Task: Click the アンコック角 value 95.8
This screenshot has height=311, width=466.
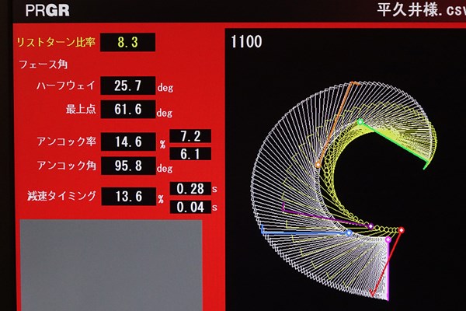Action: point(128,166)
